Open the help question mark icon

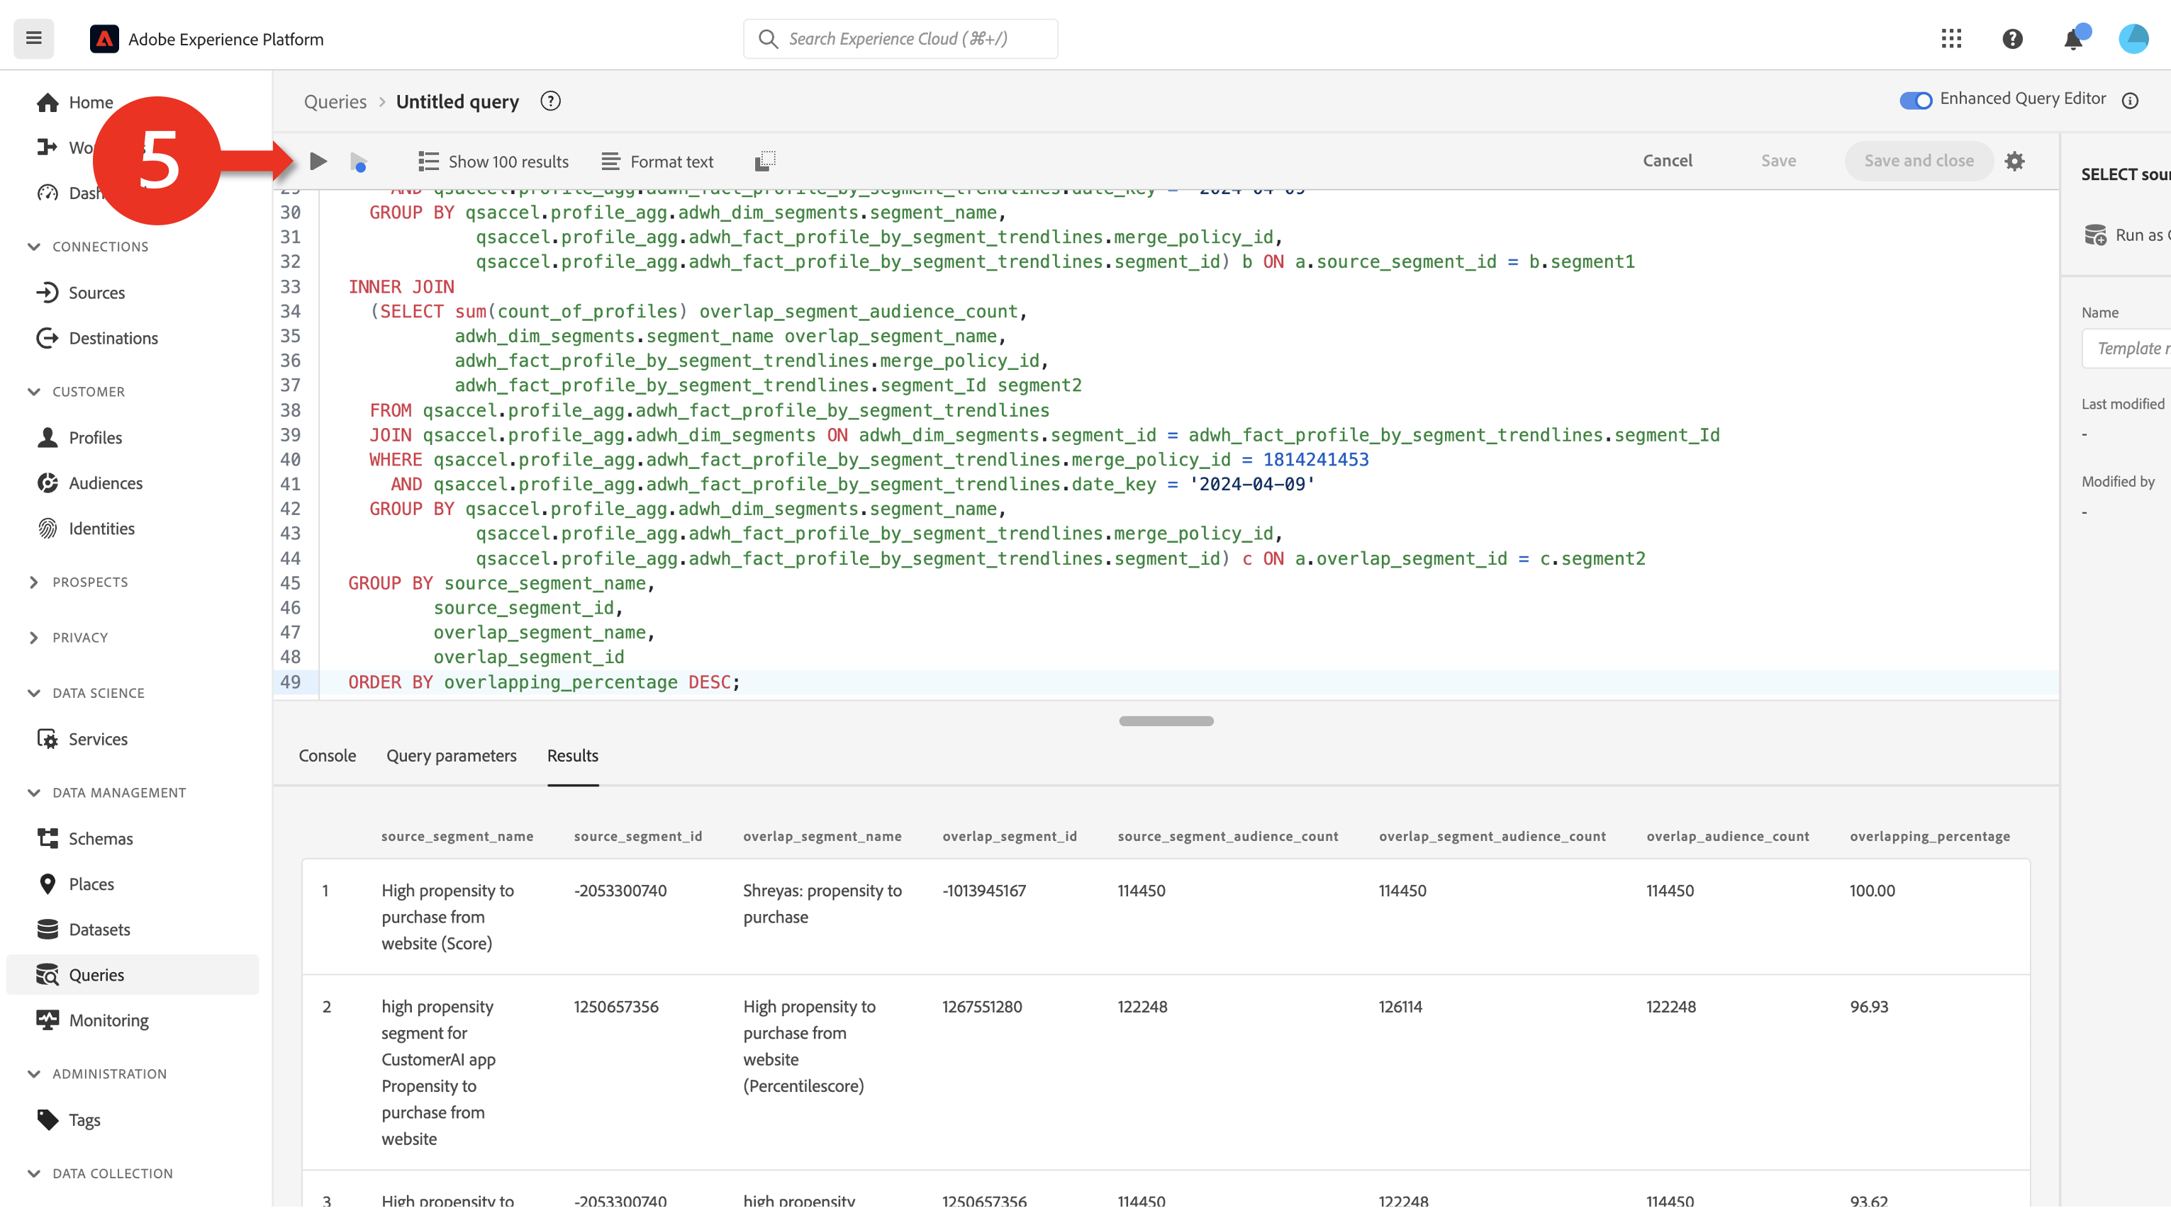point(2013,39)
